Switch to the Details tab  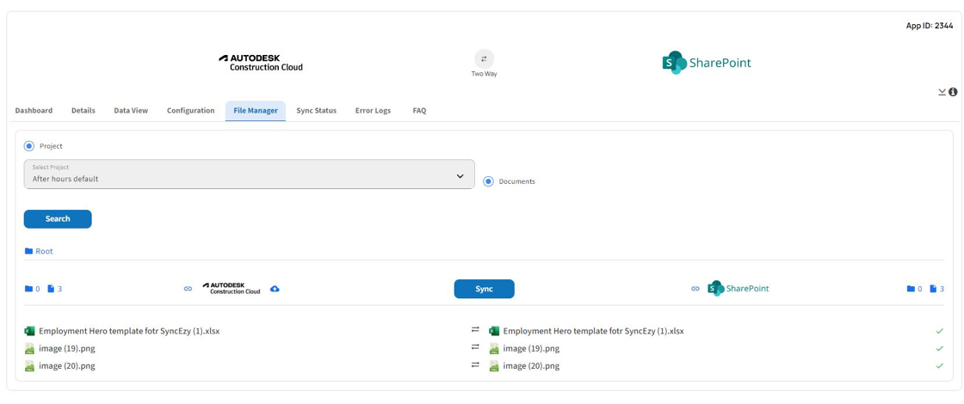[x=83, y=111]
